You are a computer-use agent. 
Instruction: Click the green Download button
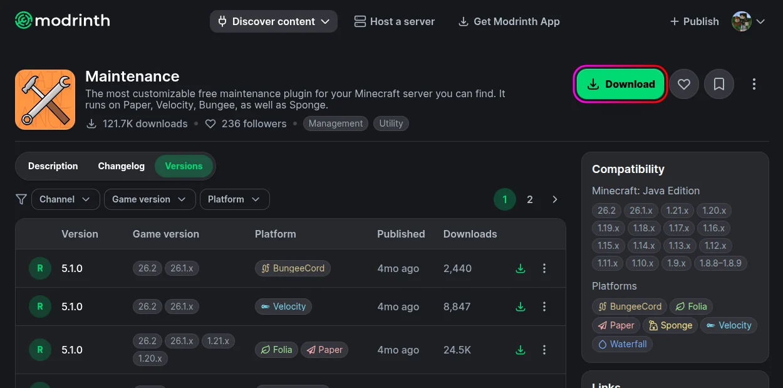tap(620, 84)
